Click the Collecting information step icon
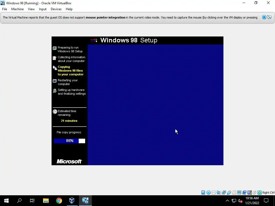Viewport: 275px width, 206px height. tap(55, 58)
